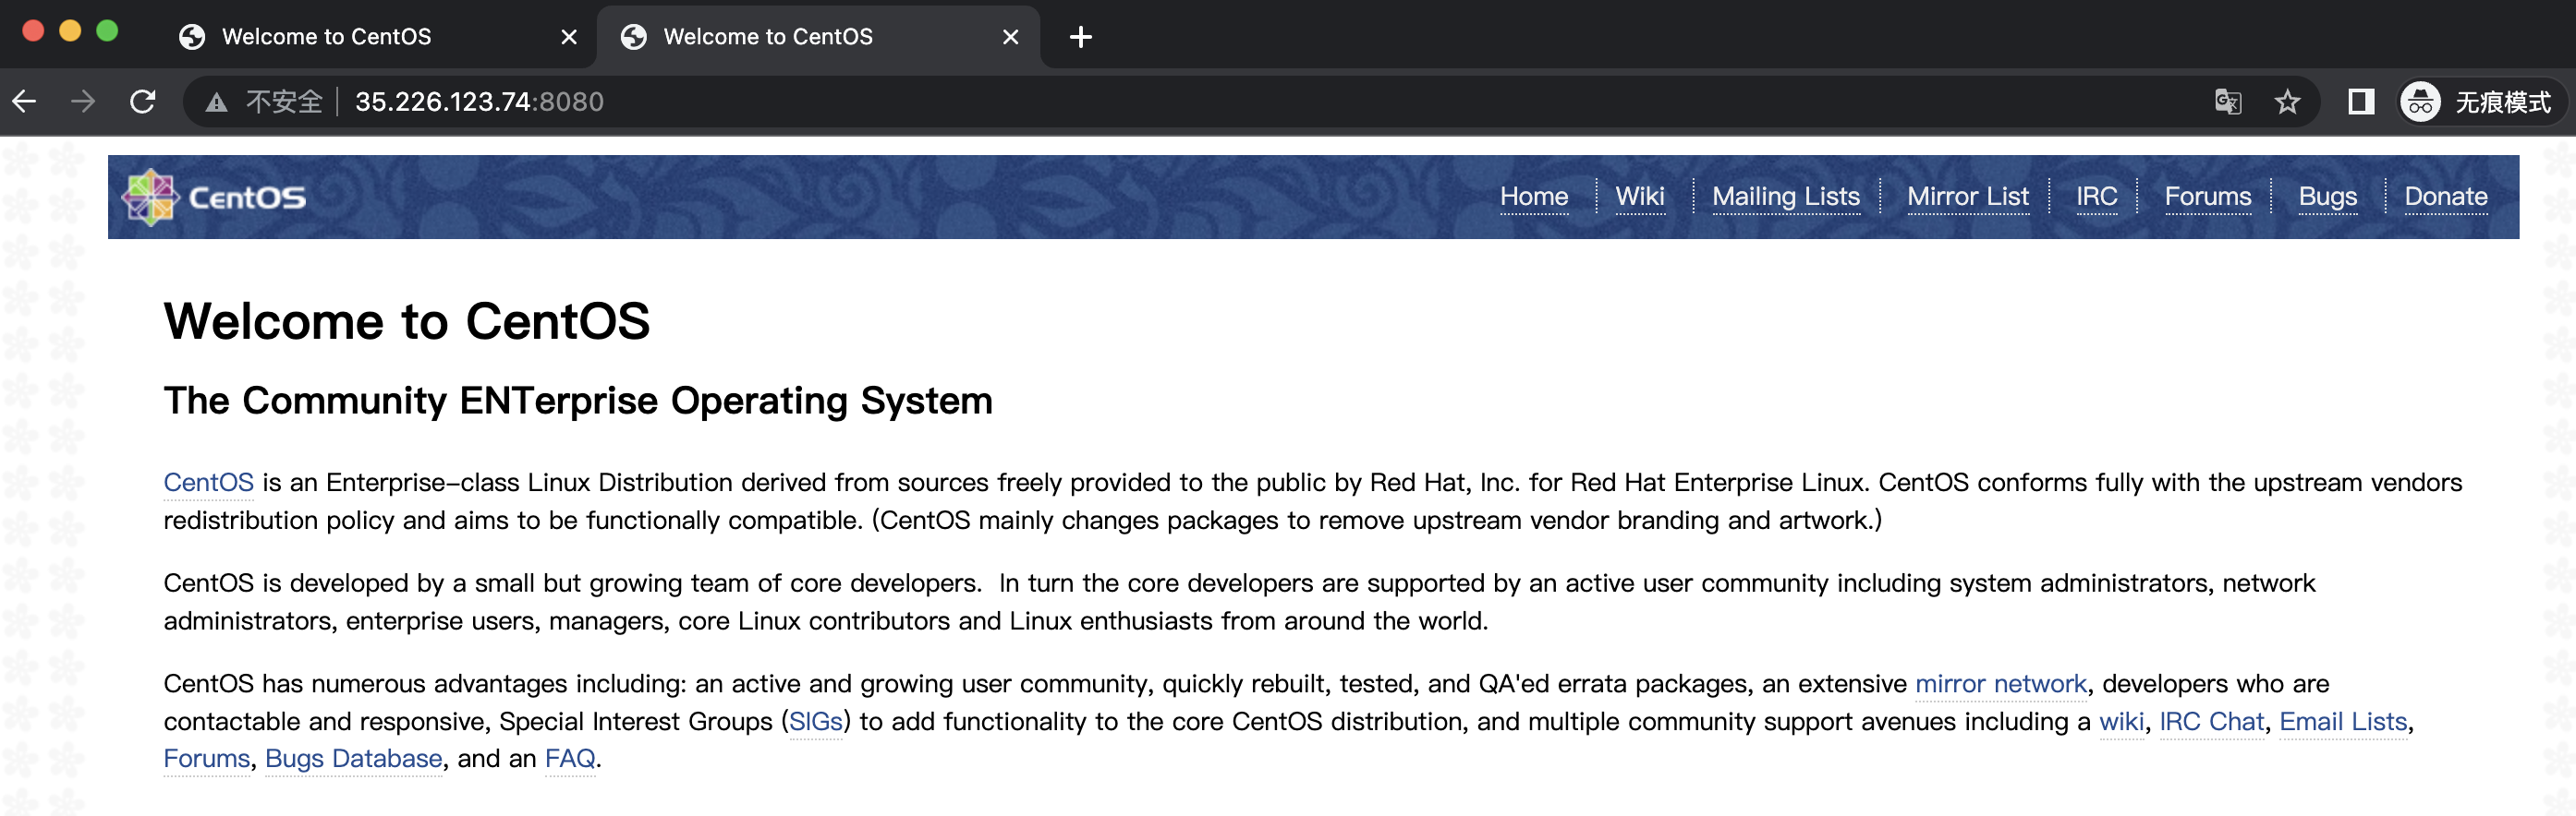Viewport: 2576px width, 816px height.
Task: Bookmark this page with the star icon
Action: coord(2287,102)
